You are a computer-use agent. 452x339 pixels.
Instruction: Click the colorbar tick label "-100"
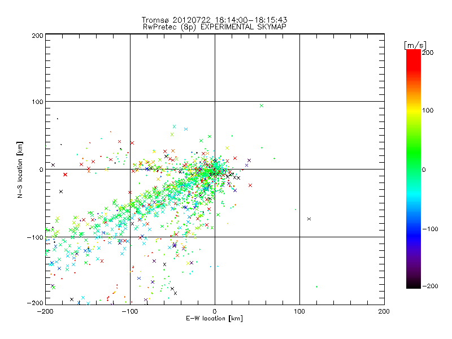(x=431, y=229)
